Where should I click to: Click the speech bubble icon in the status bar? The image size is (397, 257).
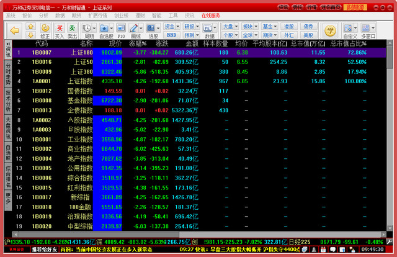coord(332,250)
